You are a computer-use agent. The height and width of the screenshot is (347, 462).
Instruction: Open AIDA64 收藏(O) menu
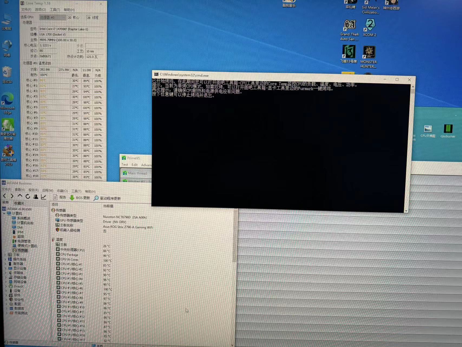pyautogui.click(x=62, y=191)
